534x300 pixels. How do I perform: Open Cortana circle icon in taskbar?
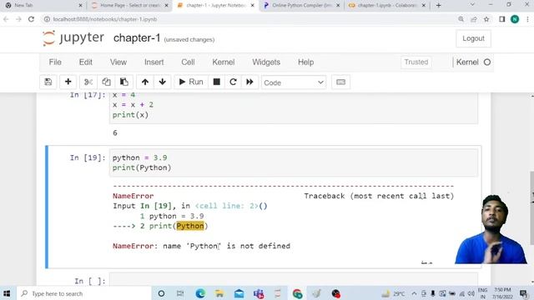point(161,293)
